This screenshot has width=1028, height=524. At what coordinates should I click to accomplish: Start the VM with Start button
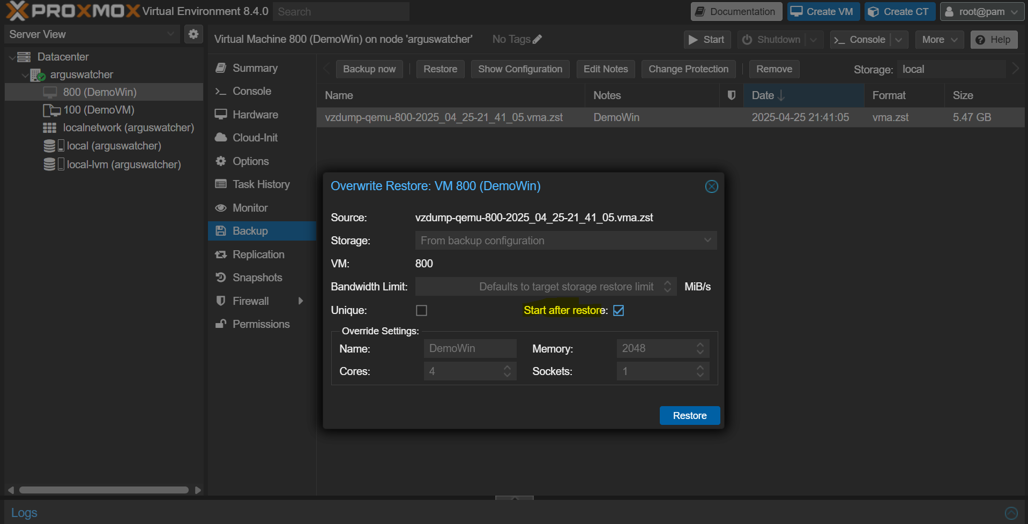(707, 40)
